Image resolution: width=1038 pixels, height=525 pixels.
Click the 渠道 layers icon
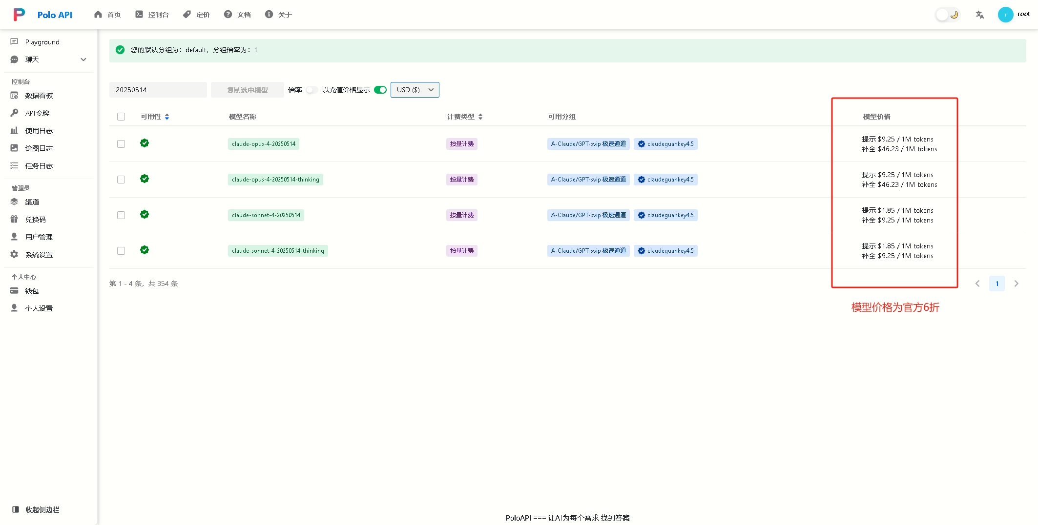point(14,202)
